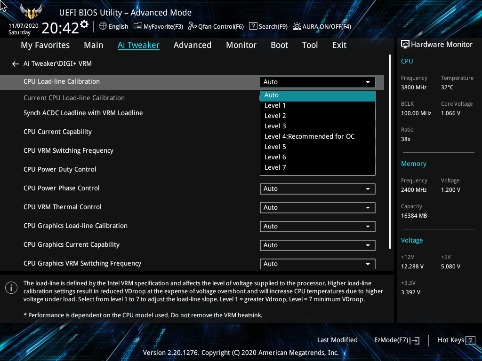Image resolution: width=482 pixels, height=361 pixels.
Task: Choose Auto in the open list
Action: coord(318,95)
